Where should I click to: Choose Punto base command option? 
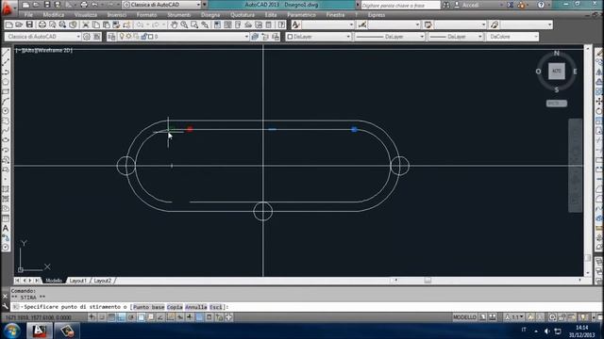[149, 307]
